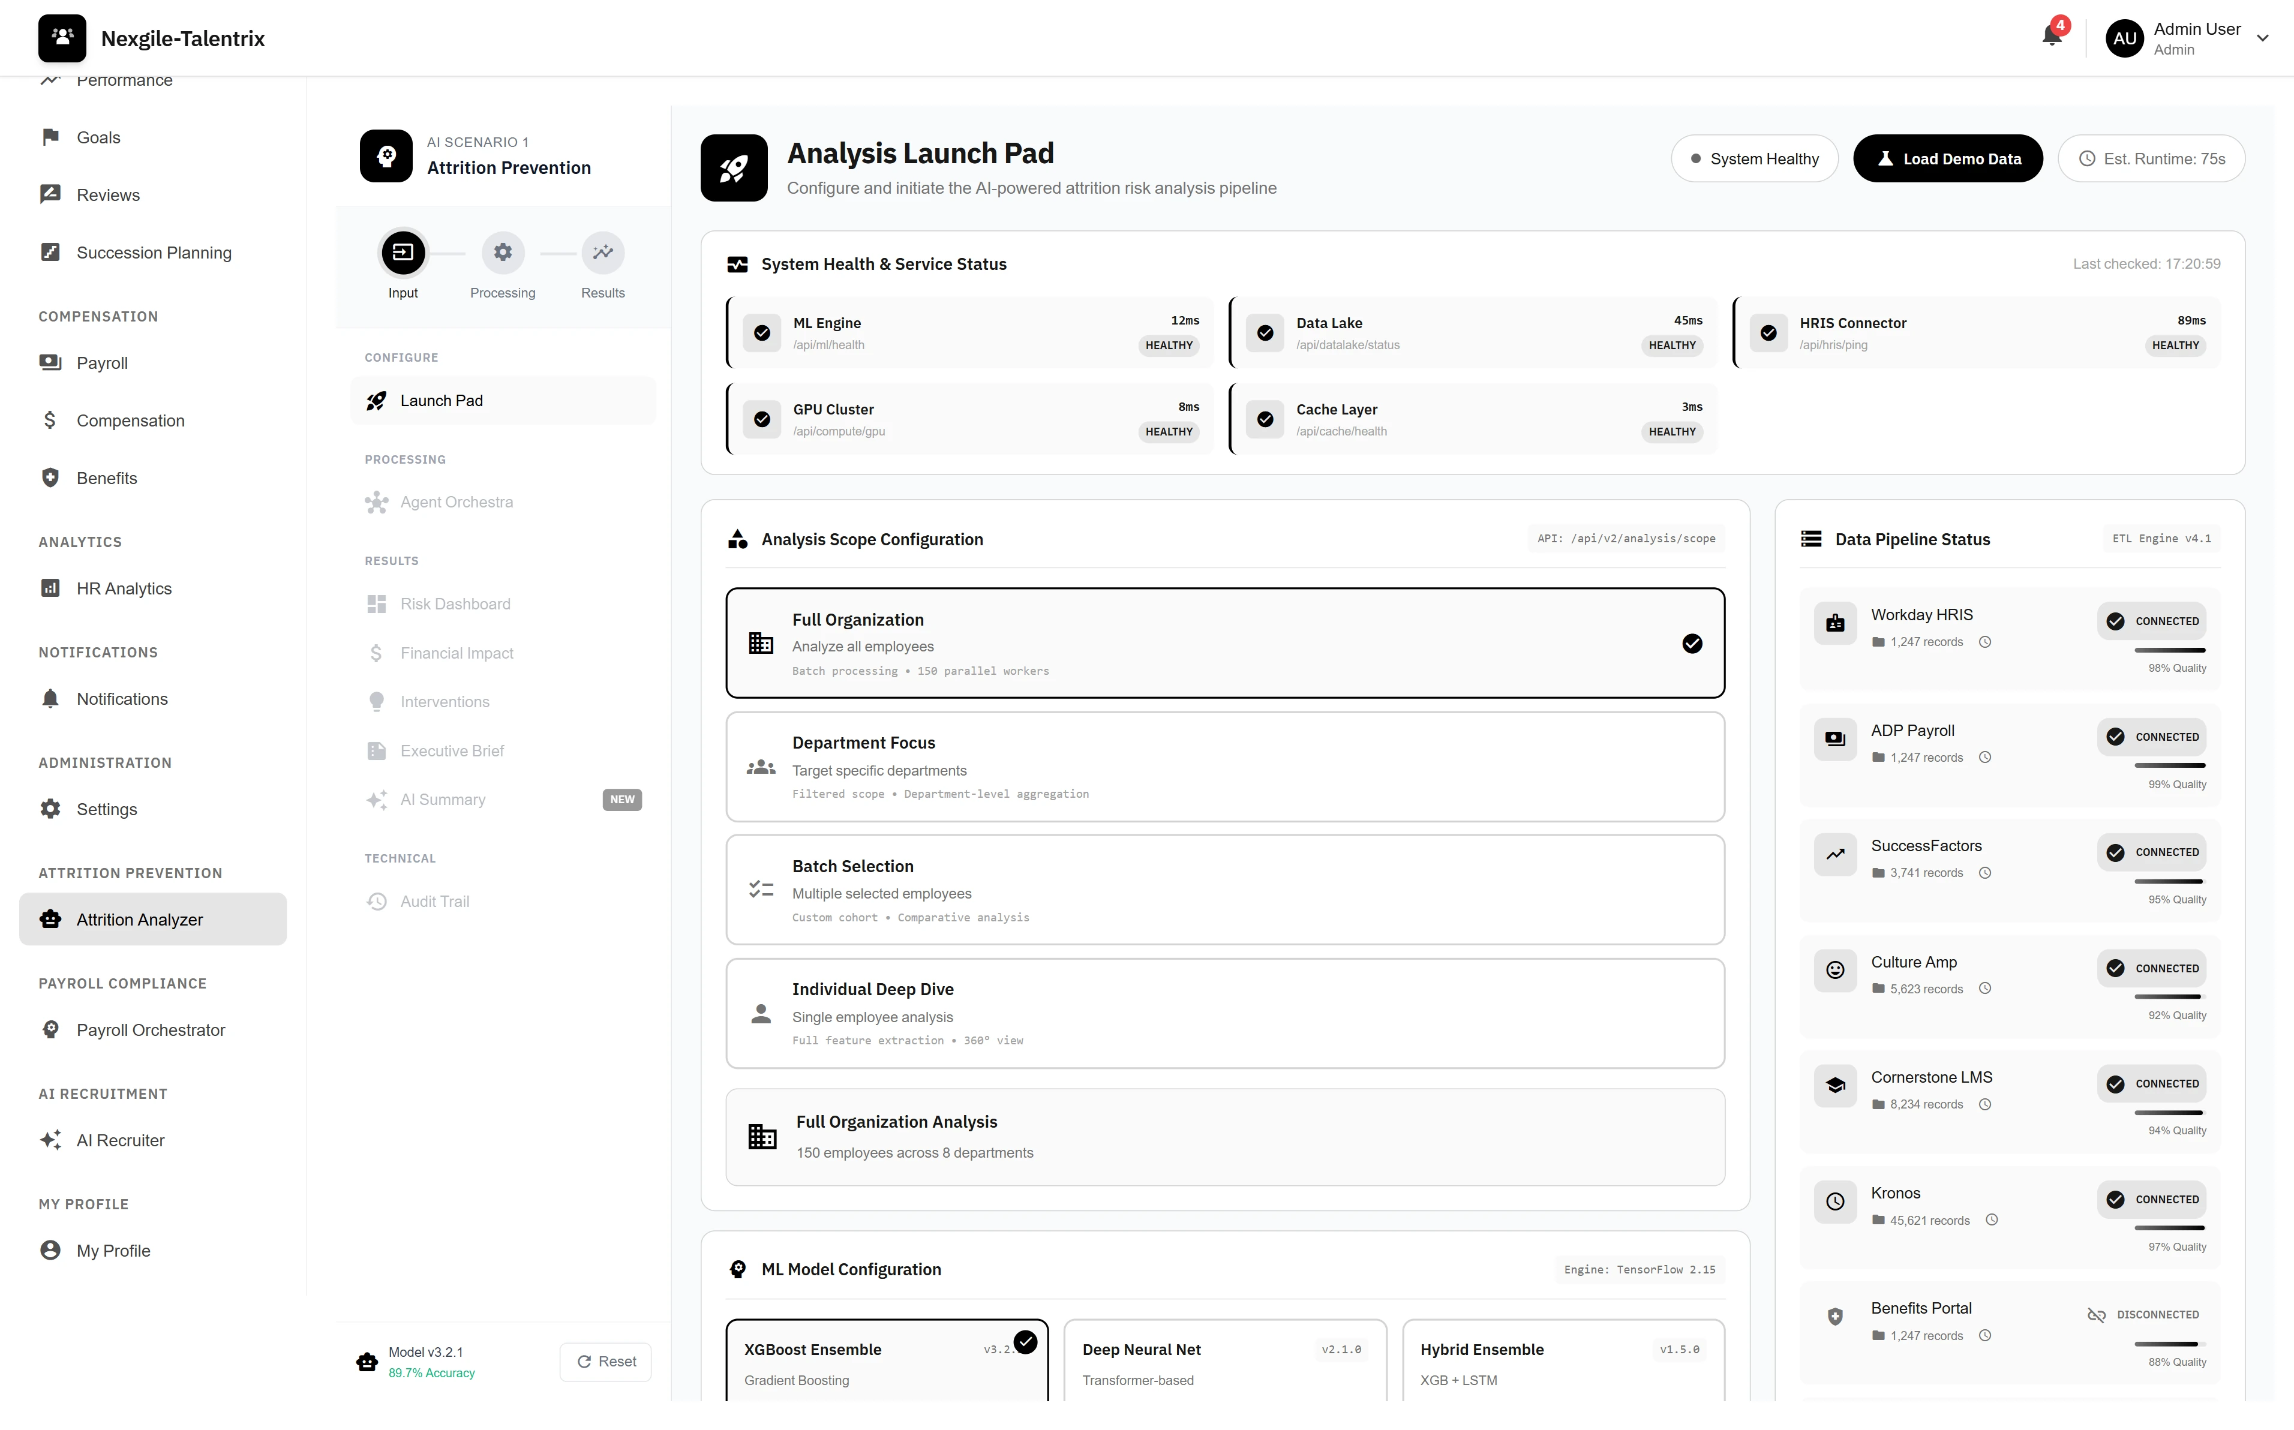Open the AI Summary results tab

(x=443, y=799)
